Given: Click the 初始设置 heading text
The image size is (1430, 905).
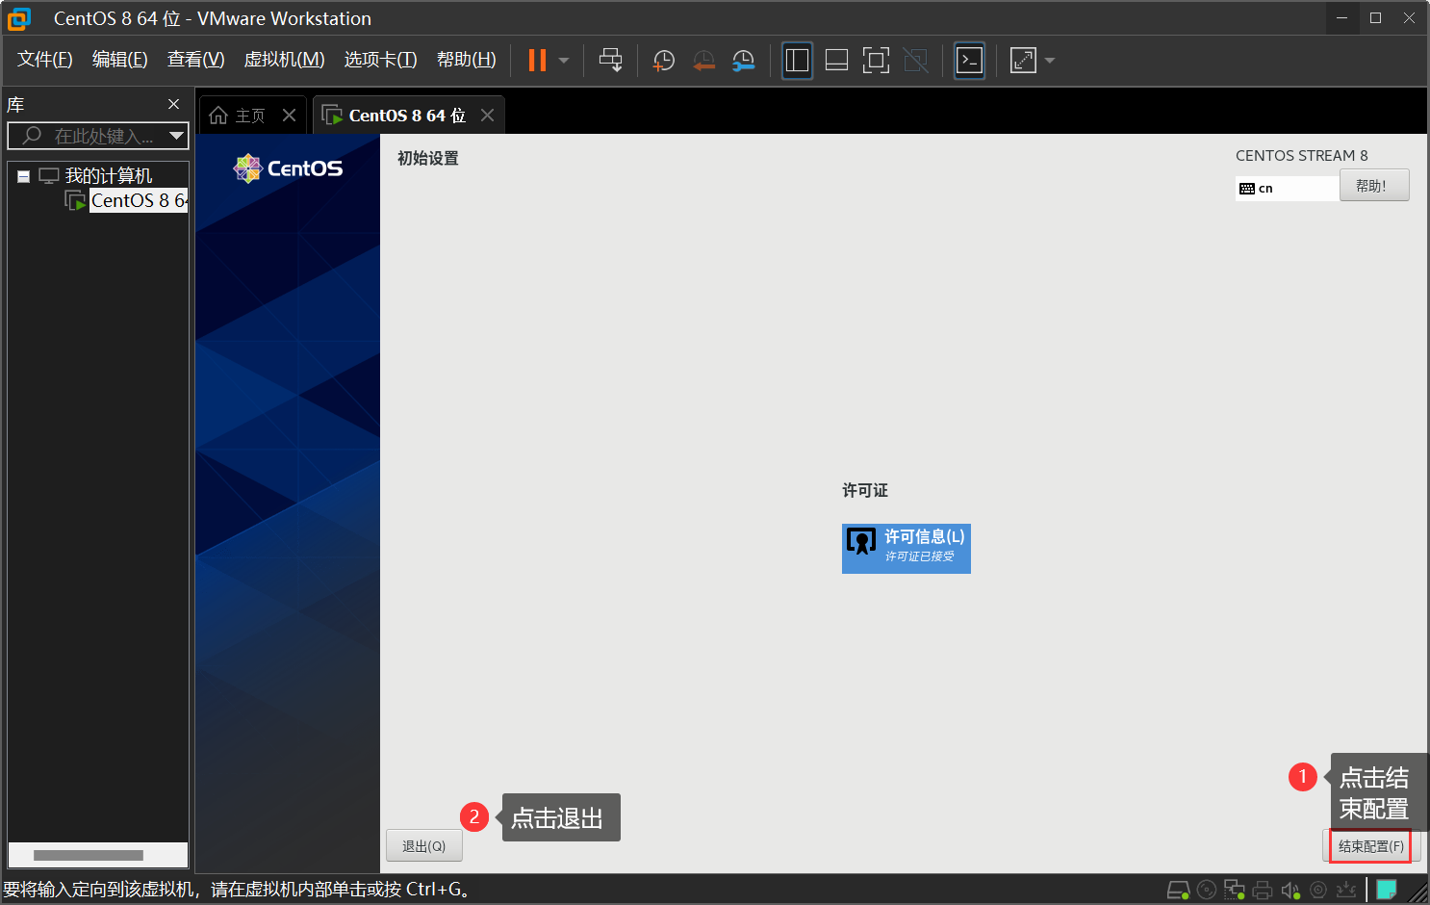Looking at the screenshot, I should point(428,158).
